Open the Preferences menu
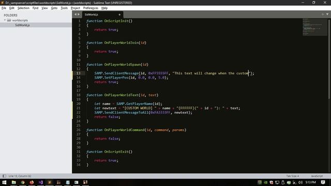Screen dimensions: 331x186 pos(91,8)
